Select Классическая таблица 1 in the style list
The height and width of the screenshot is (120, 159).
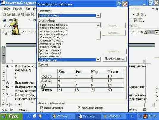coord(53,25)
